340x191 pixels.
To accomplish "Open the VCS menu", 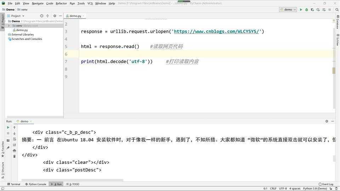I will 90,4.
